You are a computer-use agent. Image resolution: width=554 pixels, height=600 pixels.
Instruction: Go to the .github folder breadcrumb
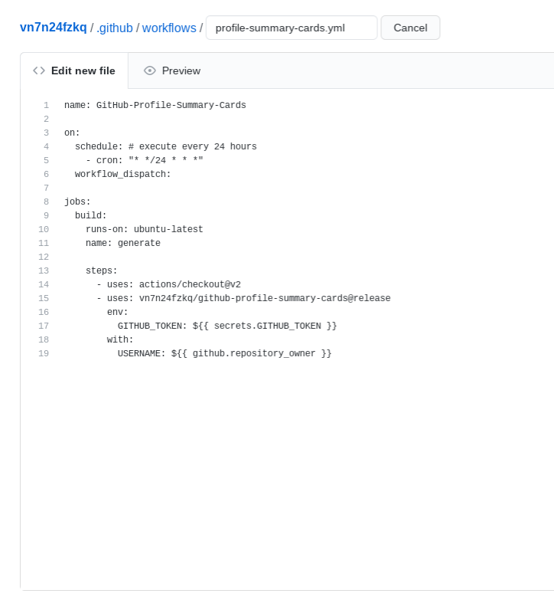coord(115,28)
